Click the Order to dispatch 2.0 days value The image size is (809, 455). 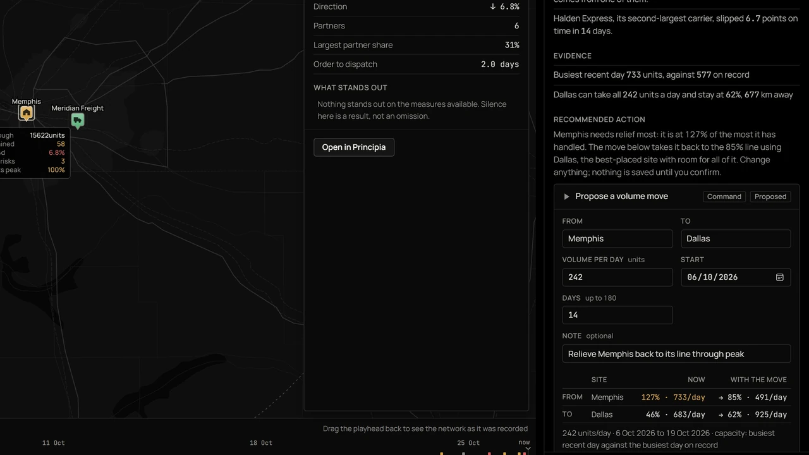click(x=500, y=64)
